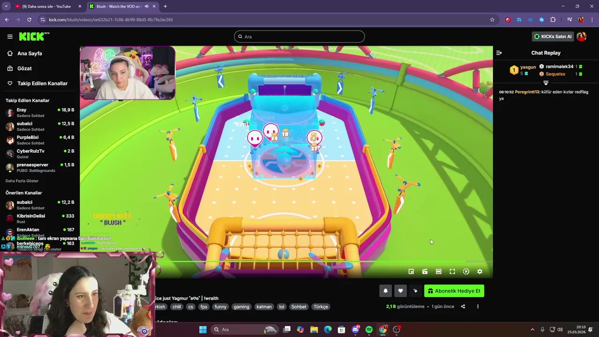Screen dimensions: 599x337
Task: Expand the gift leaderboard in chat
Action: click(x=546, y=83)
